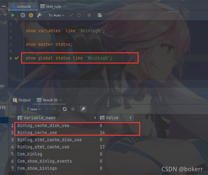Sort by the Value column header
Screen dimensions: 208x175
(x=116, y=118)
